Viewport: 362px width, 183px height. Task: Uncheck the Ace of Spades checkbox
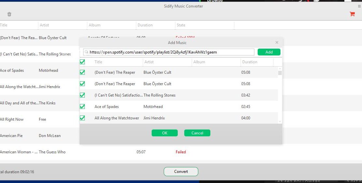pyautogui.click(x=82, y=107)
